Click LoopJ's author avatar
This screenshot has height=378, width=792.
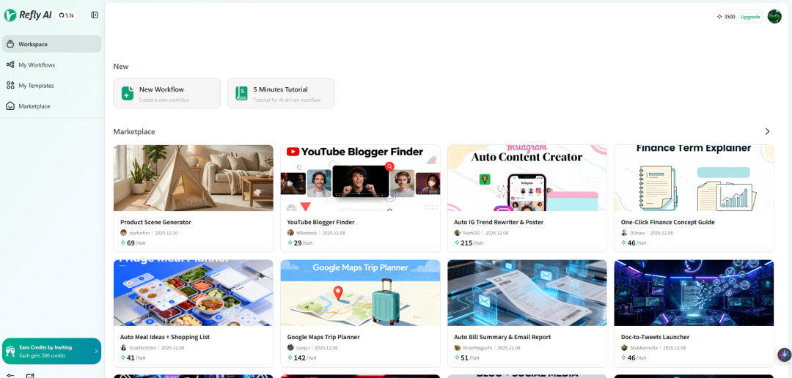pos(290,348)
